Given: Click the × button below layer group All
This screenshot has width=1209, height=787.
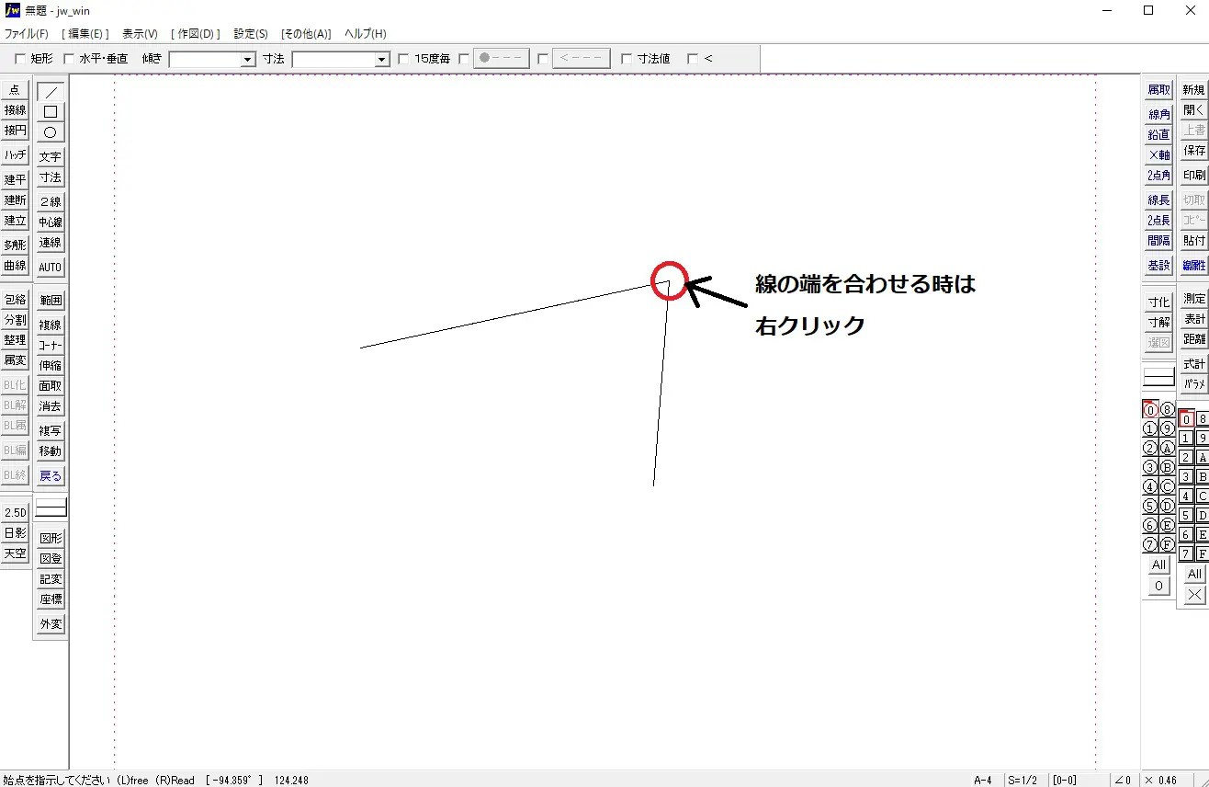Looking at the screenshot, I should (x=1194, y=595).
